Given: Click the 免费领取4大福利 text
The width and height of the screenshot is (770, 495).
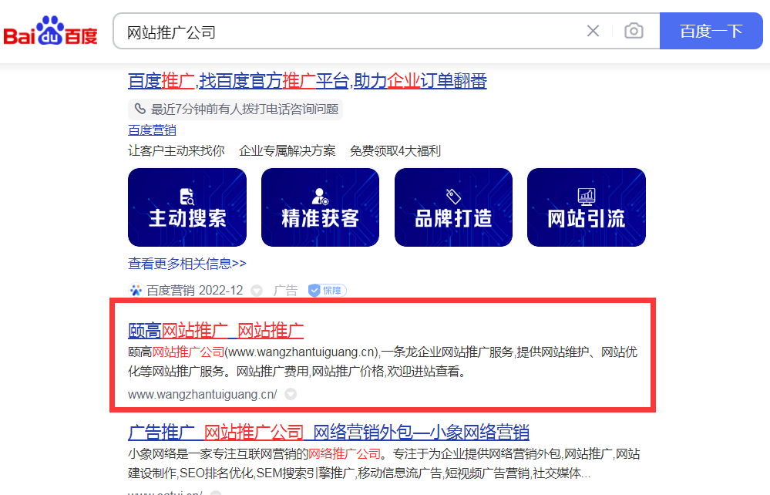Looking at the screenshot, I should (x=395, y=151).
